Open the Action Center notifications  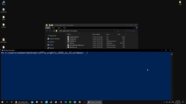point(183,102)
